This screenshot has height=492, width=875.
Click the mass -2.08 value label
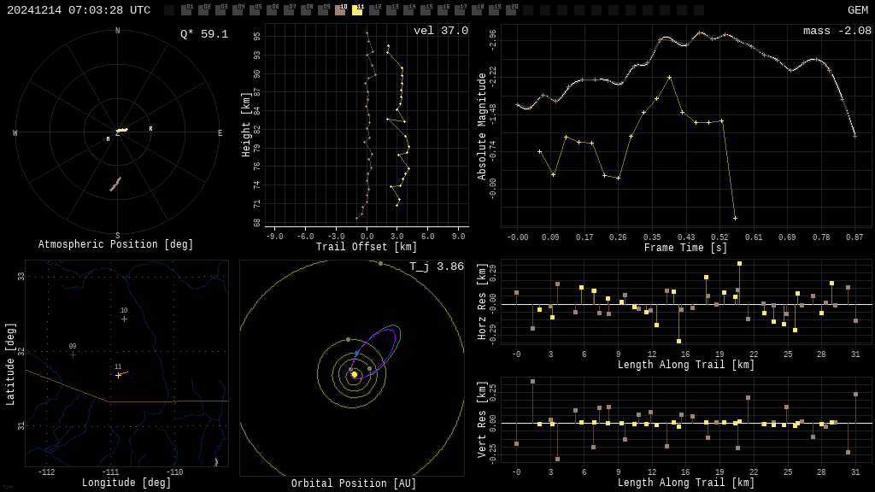click(x=837, y=31)
